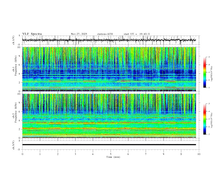The height and width of the screenshot is (173, 224).
Task: Click time axis tick label "6"
Action: (x=128, y=154)
